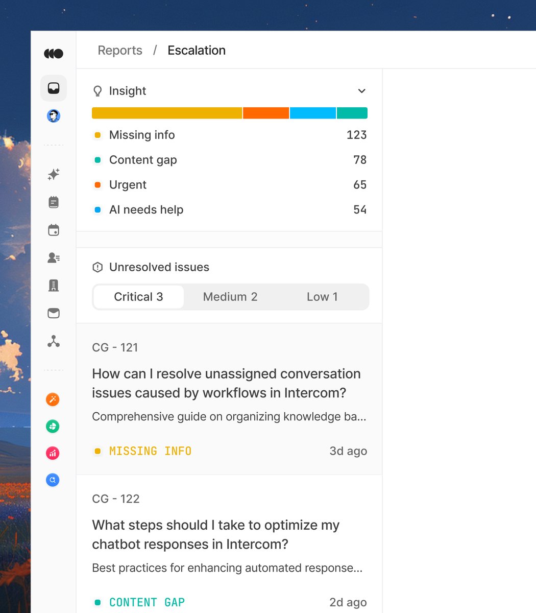Open the calendar icon in the sidebar
536x613 pixels.
coord(54,230)
